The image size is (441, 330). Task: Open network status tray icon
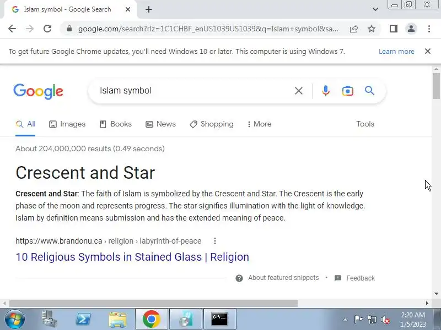pyautogui.click(x=372, y=320)
